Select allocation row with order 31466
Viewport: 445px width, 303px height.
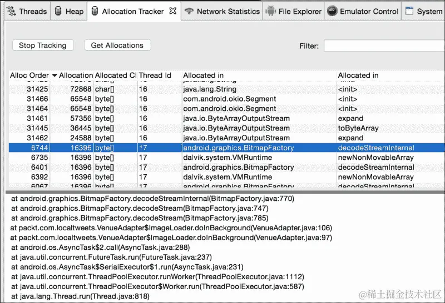(227, 99)
